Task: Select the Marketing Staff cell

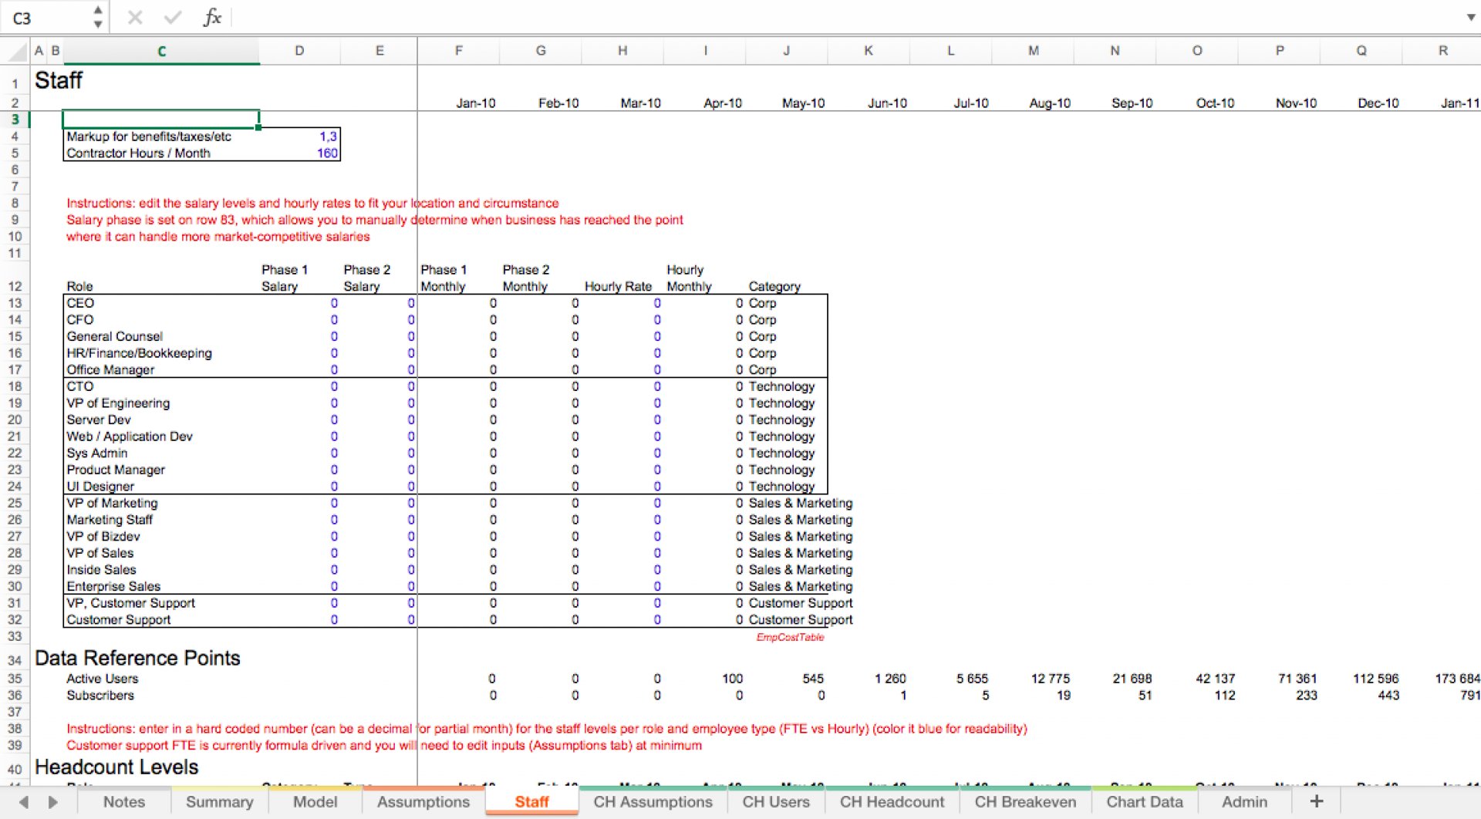Action: 161,521
